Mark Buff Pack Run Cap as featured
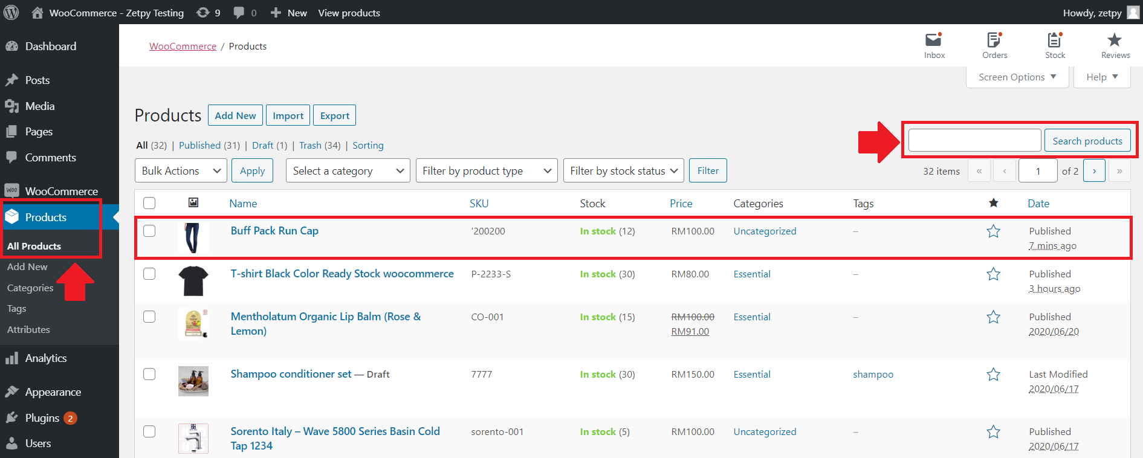This screenshot has width=1143, height=458. pos(993,231)
